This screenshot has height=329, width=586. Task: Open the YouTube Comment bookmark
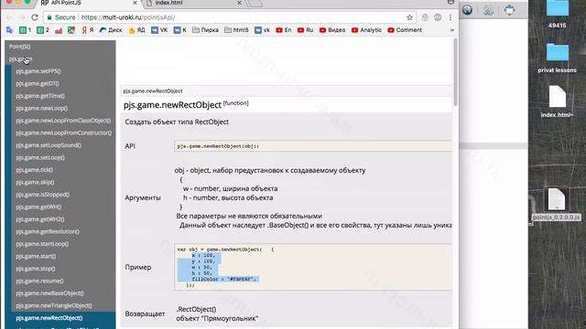[405, 30]
